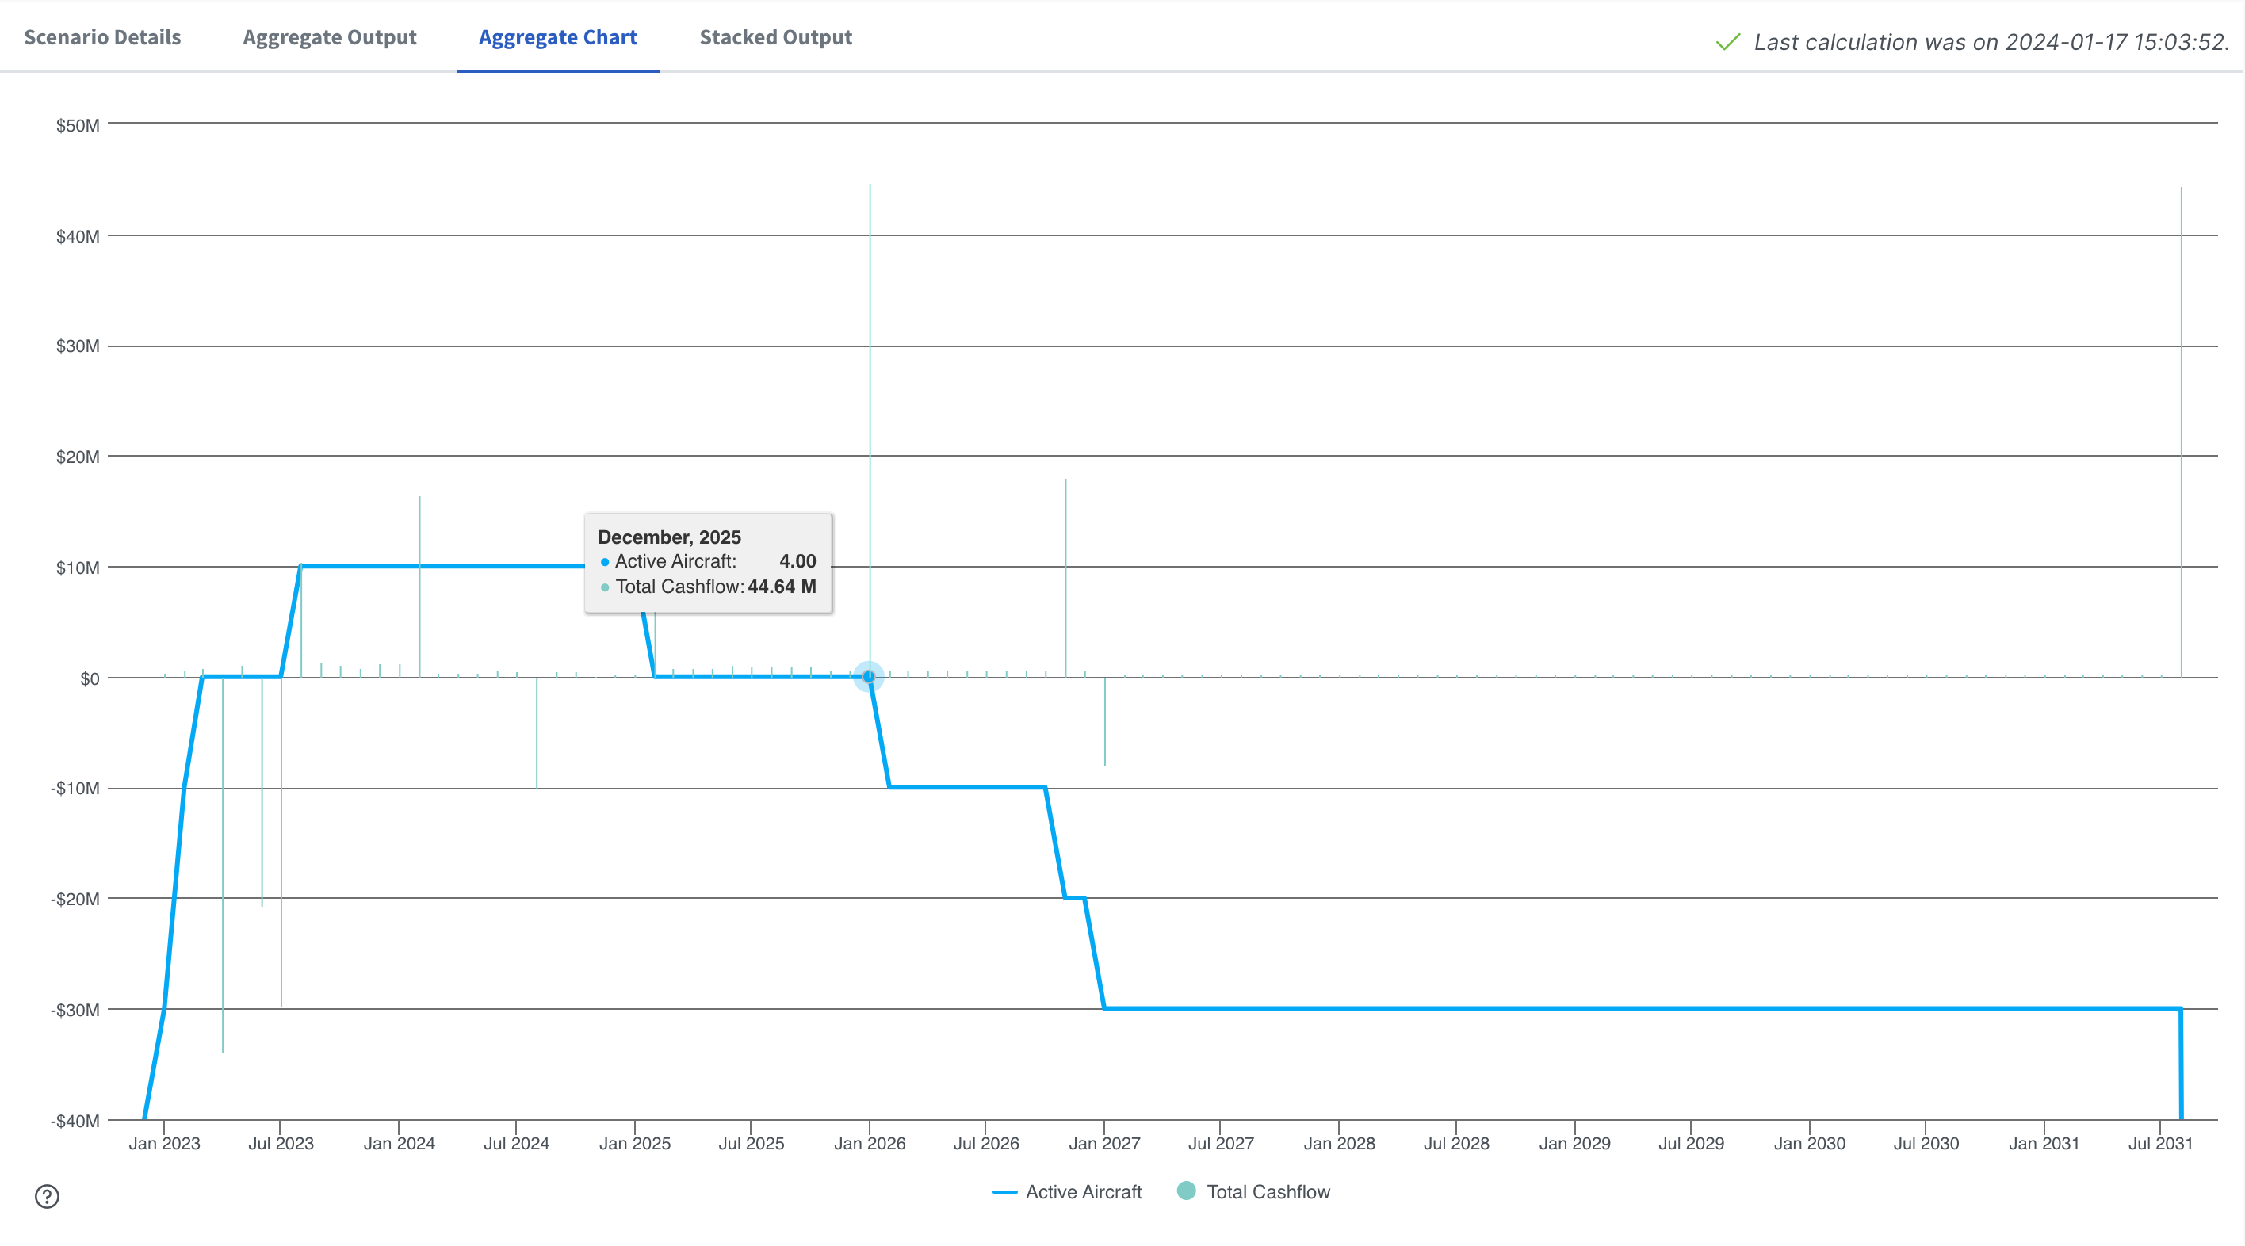Click the Total Cashflow legend circle swatch
The height and width of the screenshot is (1246, 2245).
pyautogui.click(x=1186, y=1191)
